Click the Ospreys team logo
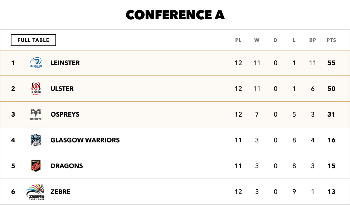This screenshot has height=205, width=350. tap(36, 114)
